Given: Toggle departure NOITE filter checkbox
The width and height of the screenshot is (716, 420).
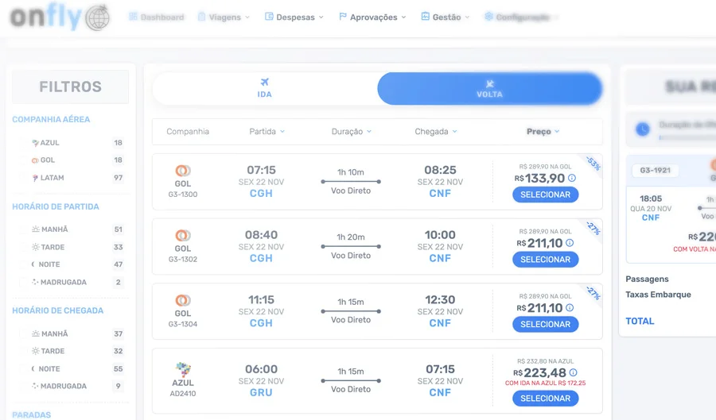Looking at the screenshot, I should pyautogui.click(x=23, y=264).
